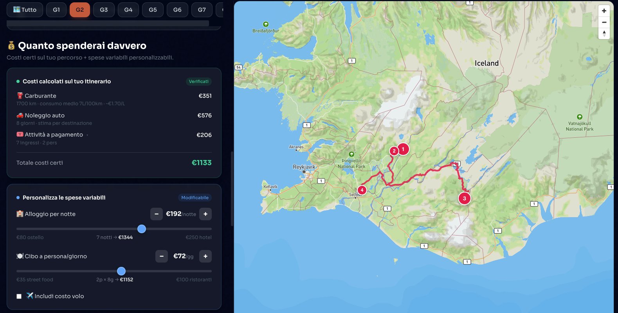Reset map bearing with compass button

604,34
